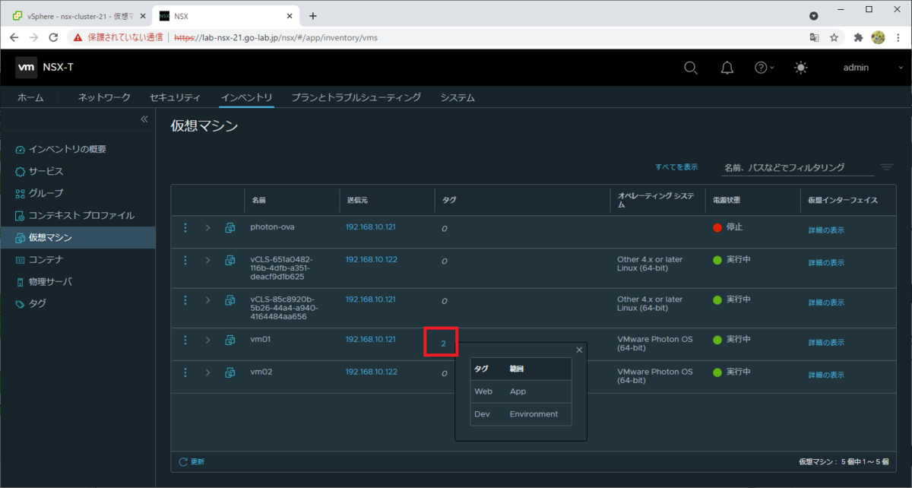The width and height of the screenshot is (912, 488).
Task: Click the VM icon of photon-ova
Action: pyautogui.click(x=230, y=227)
